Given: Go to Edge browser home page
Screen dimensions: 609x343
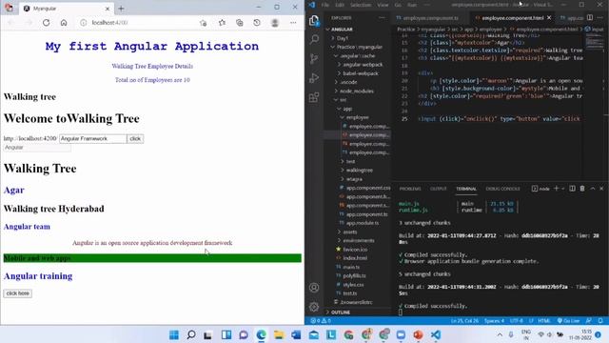Looking at the screenshot, I should (64, 23).
